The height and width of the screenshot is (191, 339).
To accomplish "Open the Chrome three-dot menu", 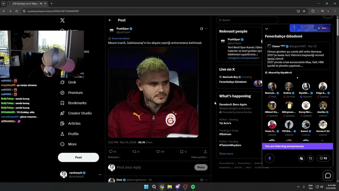I will coord(335,11).
